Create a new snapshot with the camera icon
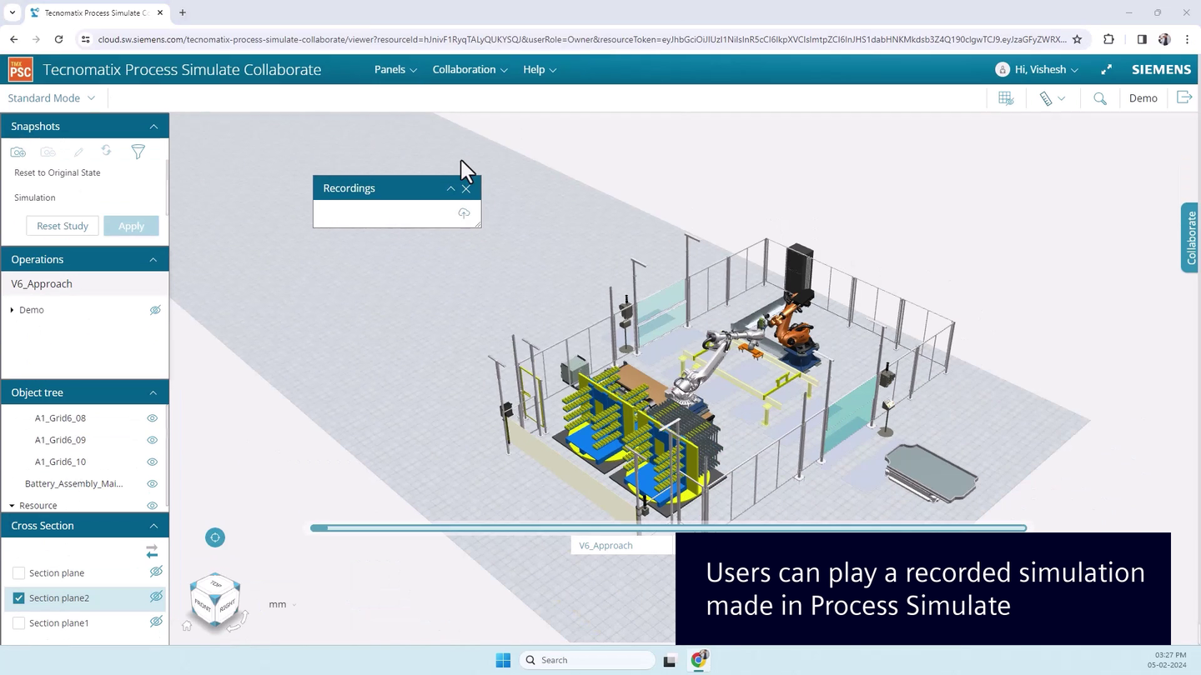The image size is (1201, 675). point(18,152)
